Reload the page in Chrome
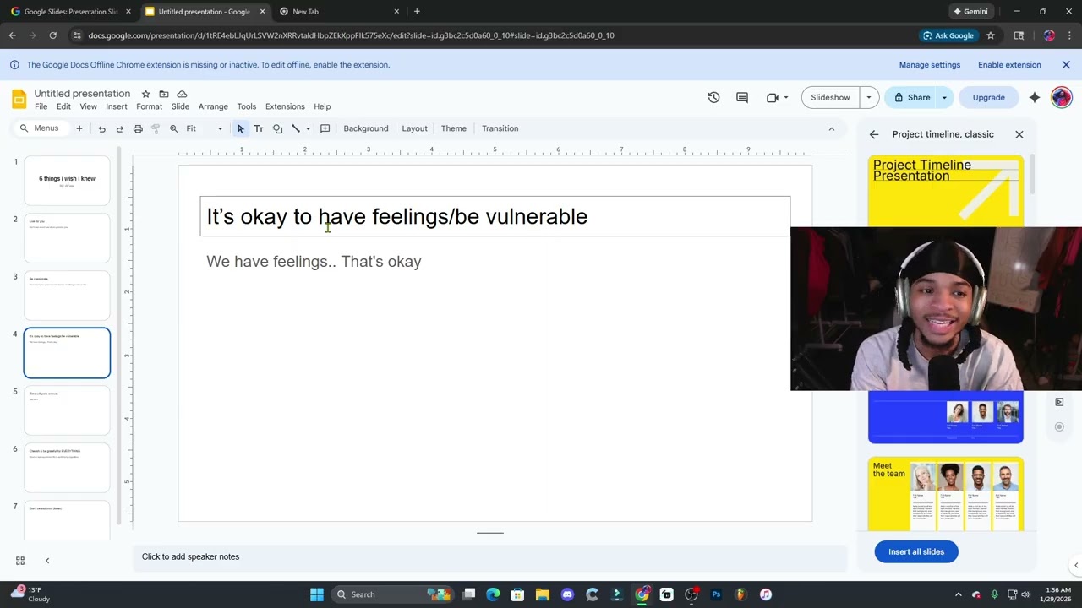Viewport: 1082px width, 608px height. (52, 35)
